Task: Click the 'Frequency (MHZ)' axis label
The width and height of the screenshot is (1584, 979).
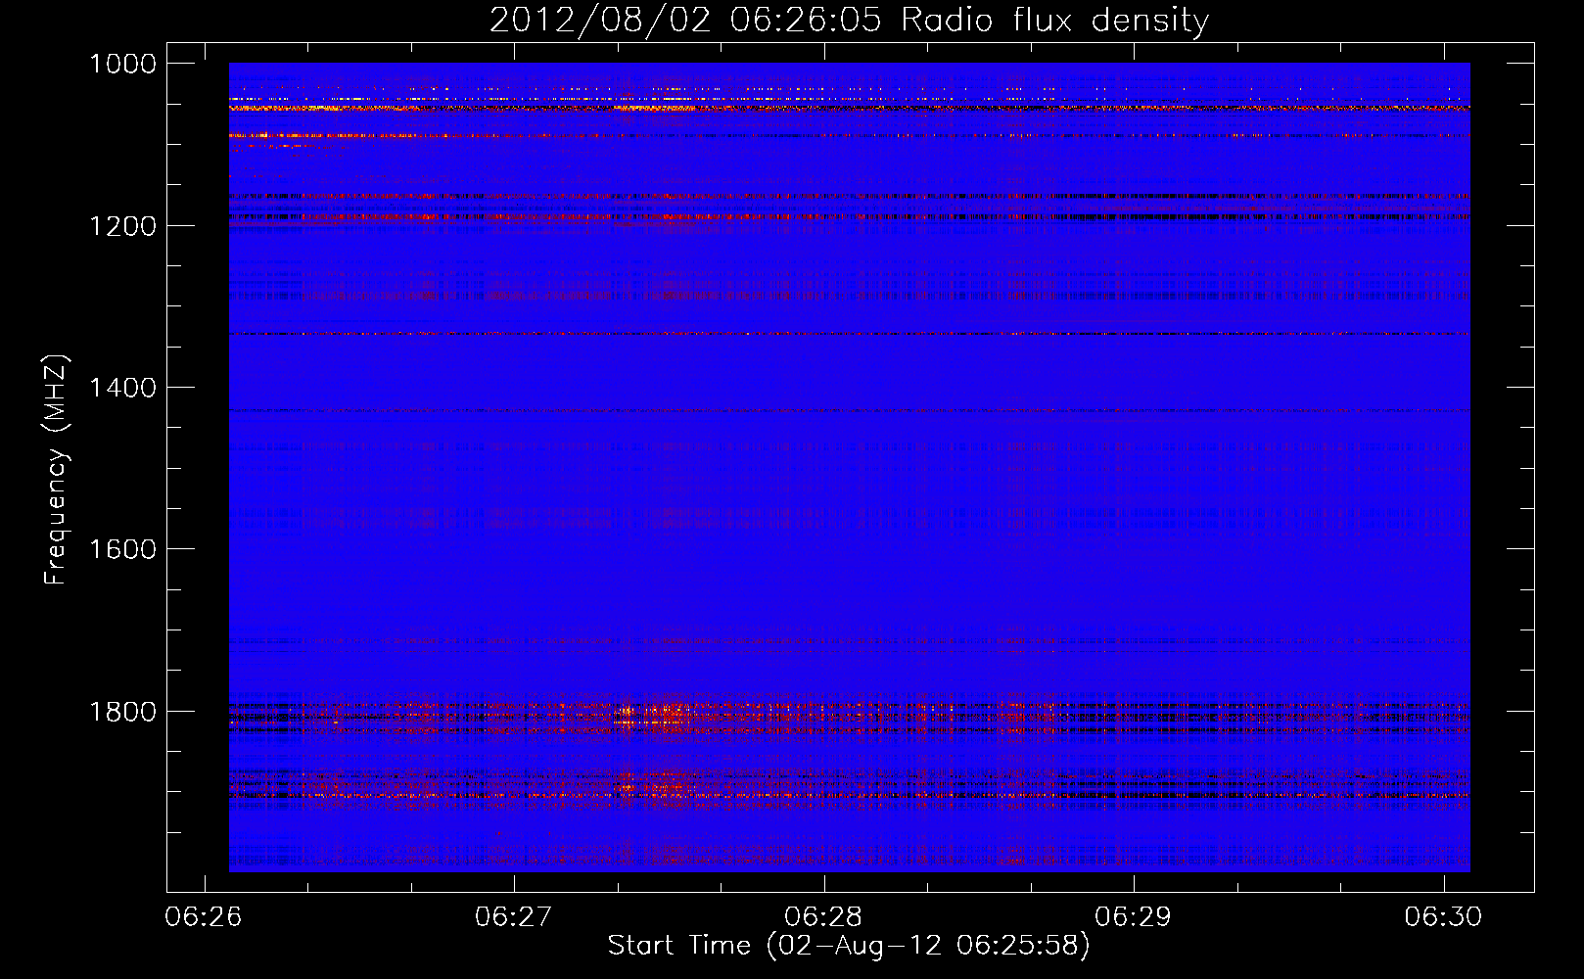Action: coord(56,470)
